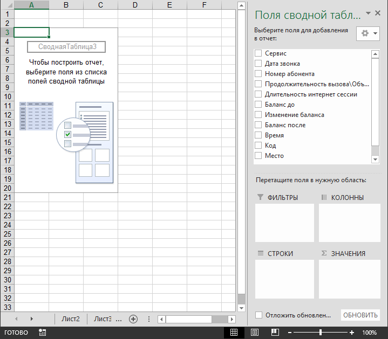The image size is (388, 339).
Task: Close the PivotTable fields pane
Action: pyautogui.click(x=378, y=13)
